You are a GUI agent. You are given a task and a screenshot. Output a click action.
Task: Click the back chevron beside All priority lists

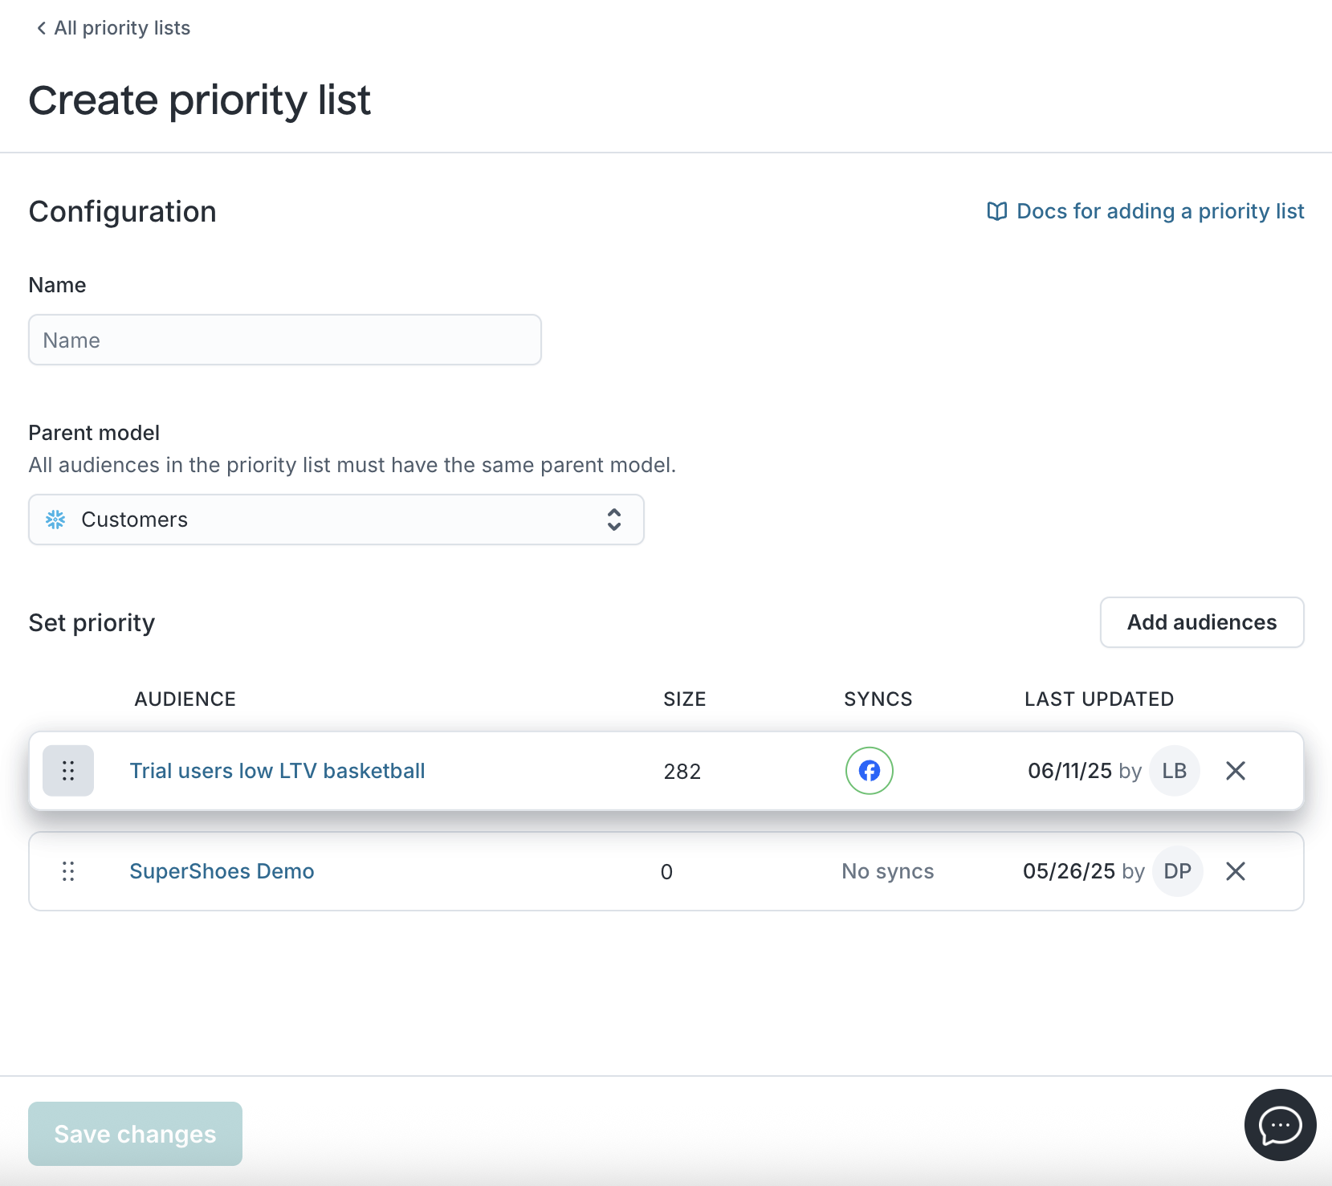[41, 28]
